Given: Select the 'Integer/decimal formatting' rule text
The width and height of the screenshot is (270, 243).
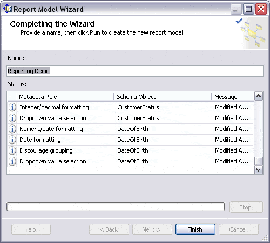Looking at the screenshot, I should 54,107.
